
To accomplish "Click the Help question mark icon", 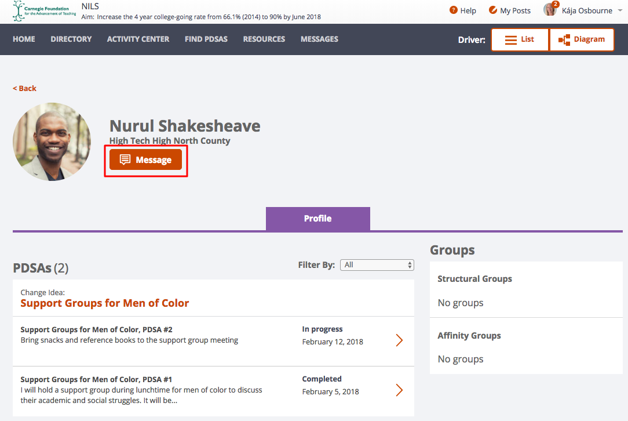I will pos(454,10).
